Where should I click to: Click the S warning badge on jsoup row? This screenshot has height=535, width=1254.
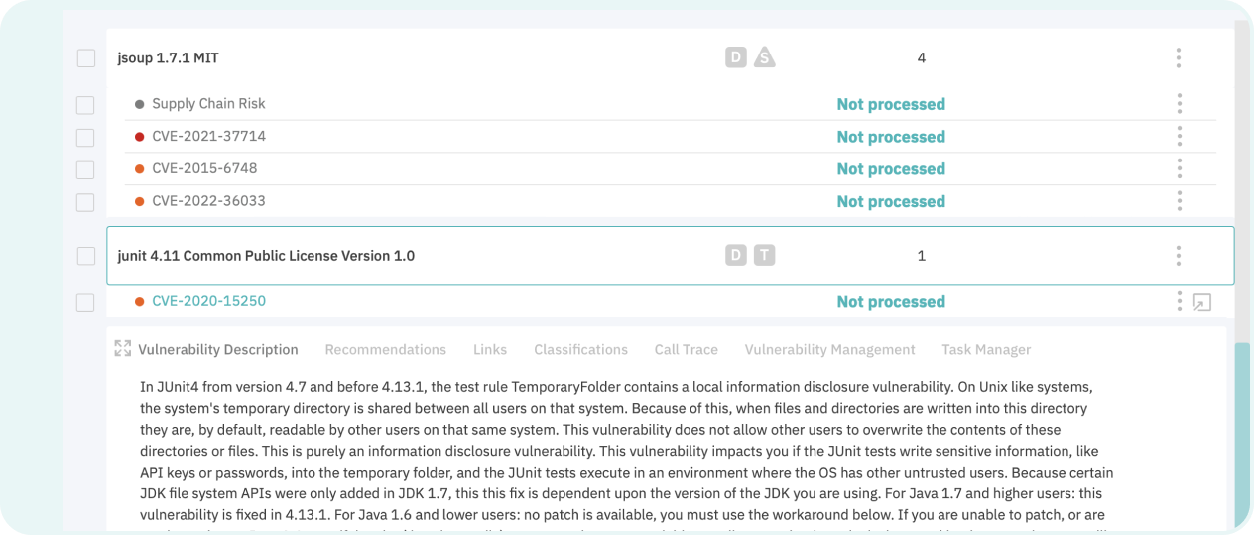[x=764, y=57]
